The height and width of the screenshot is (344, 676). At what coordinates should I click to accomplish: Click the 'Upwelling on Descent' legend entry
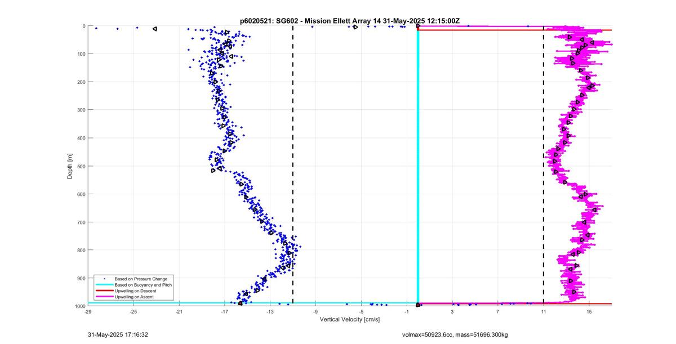(136, 291)
